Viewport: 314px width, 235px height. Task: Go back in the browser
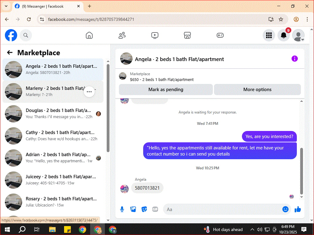[x=7, y=19]
